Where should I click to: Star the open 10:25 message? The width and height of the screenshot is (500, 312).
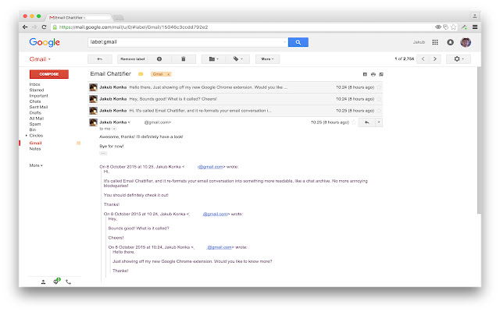pos(354,122)
